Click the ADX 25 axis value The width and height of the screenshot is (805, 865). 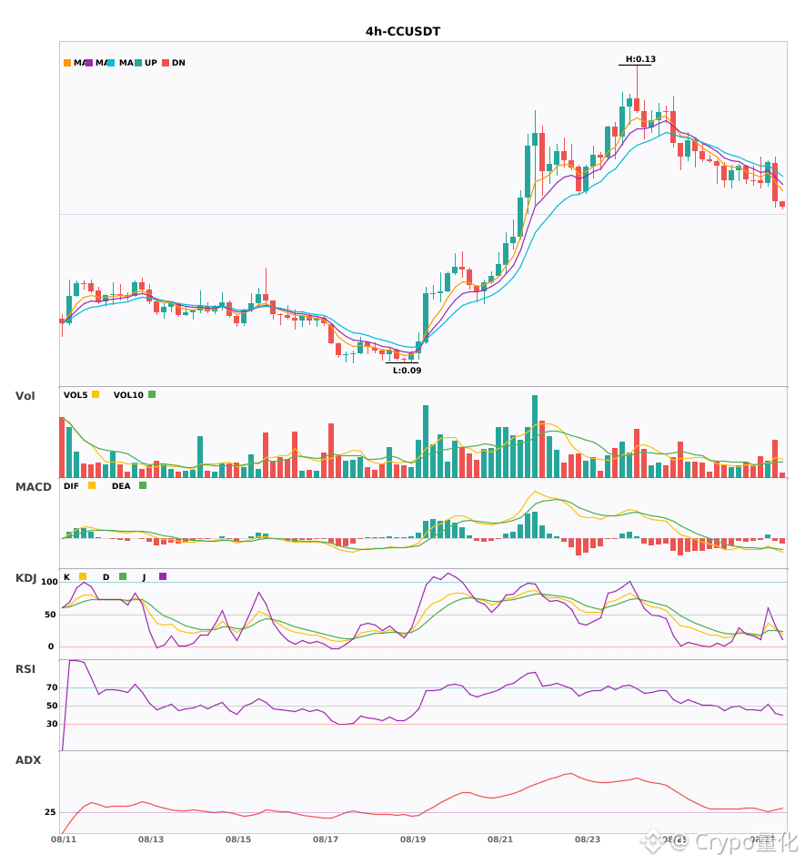[x=50, y=812]
